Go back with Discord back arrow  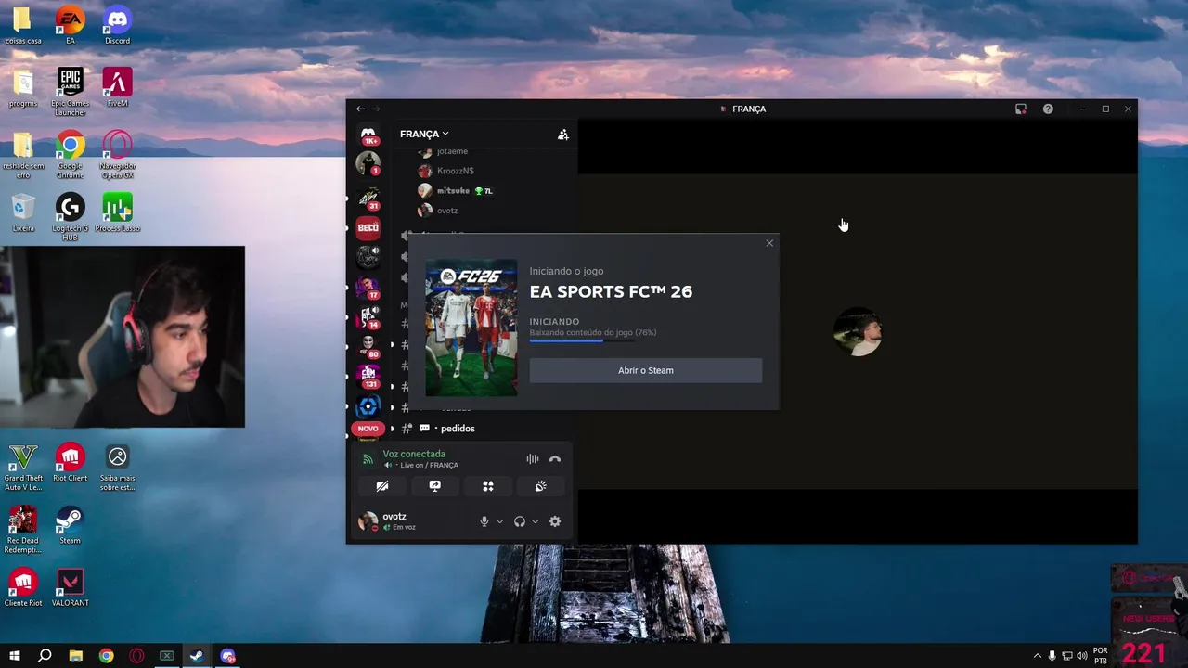pos(361,109)
